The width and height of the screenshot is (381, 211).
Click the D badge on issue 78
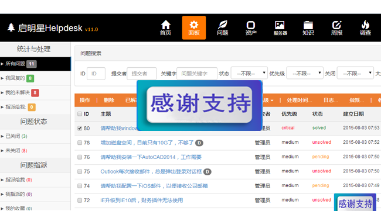point(199,143)
